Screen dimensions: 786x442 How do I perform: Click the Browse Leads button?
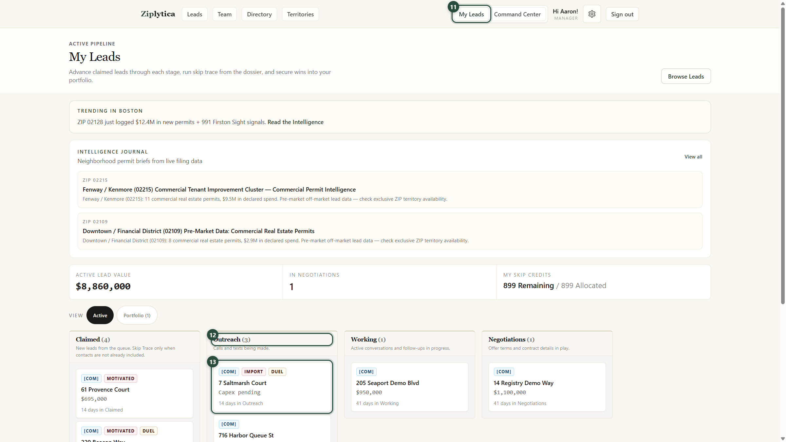tap(686, 76)
